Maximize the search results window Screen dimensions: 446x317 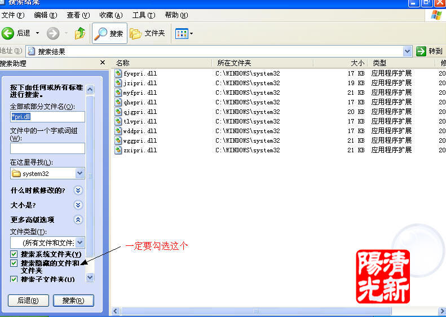427,3
